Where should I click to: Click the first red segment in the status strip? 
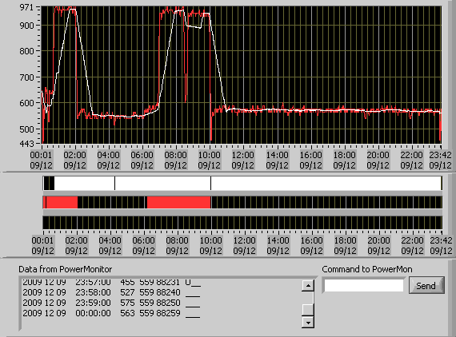(62, 202)
